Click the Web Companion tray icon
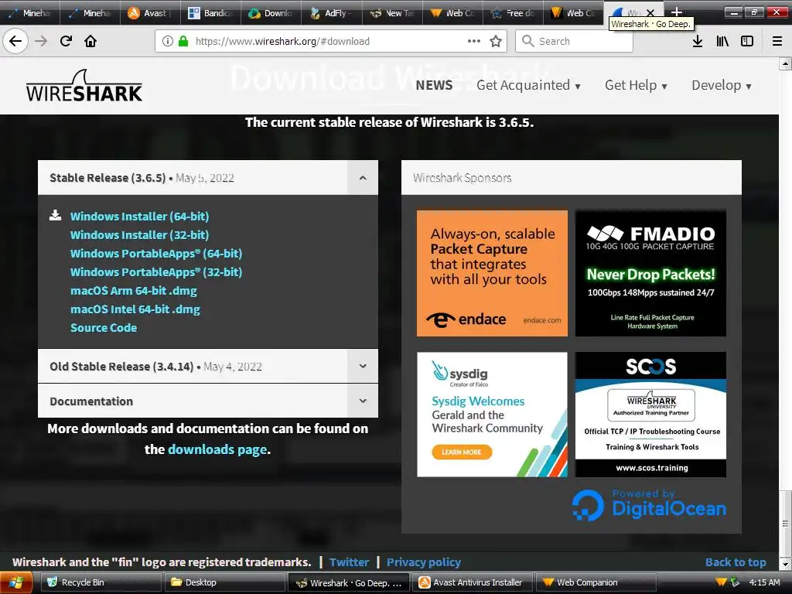Screen dimensions: 792x594 [721, 582]
